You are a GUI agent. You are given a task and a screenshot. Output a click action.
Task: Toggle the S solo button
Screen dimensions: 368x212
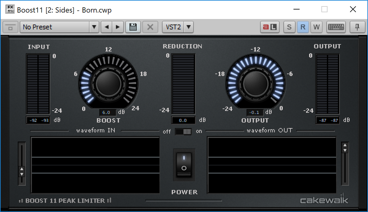tap(289, 27)
